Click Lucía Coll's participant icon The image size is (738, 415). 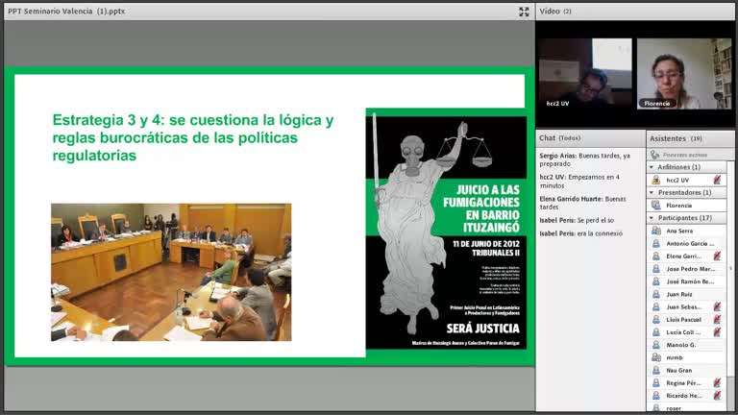coord(656,332)
